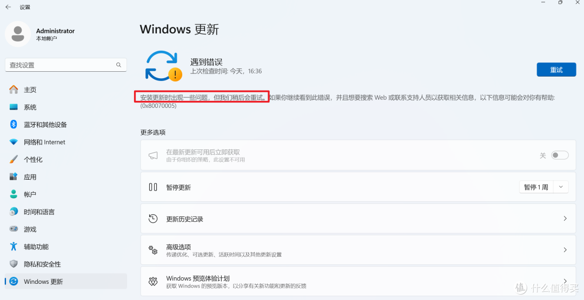This screenshot has width=584, height=300.
Task: Expand the Windows 预览体验计划 chevron
Action: click(x=565, y=282)
